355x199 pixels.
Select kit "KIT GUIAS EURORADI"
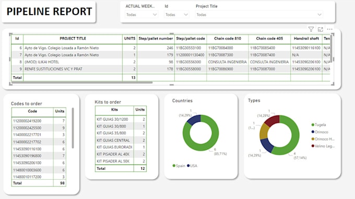coord(114,147)
